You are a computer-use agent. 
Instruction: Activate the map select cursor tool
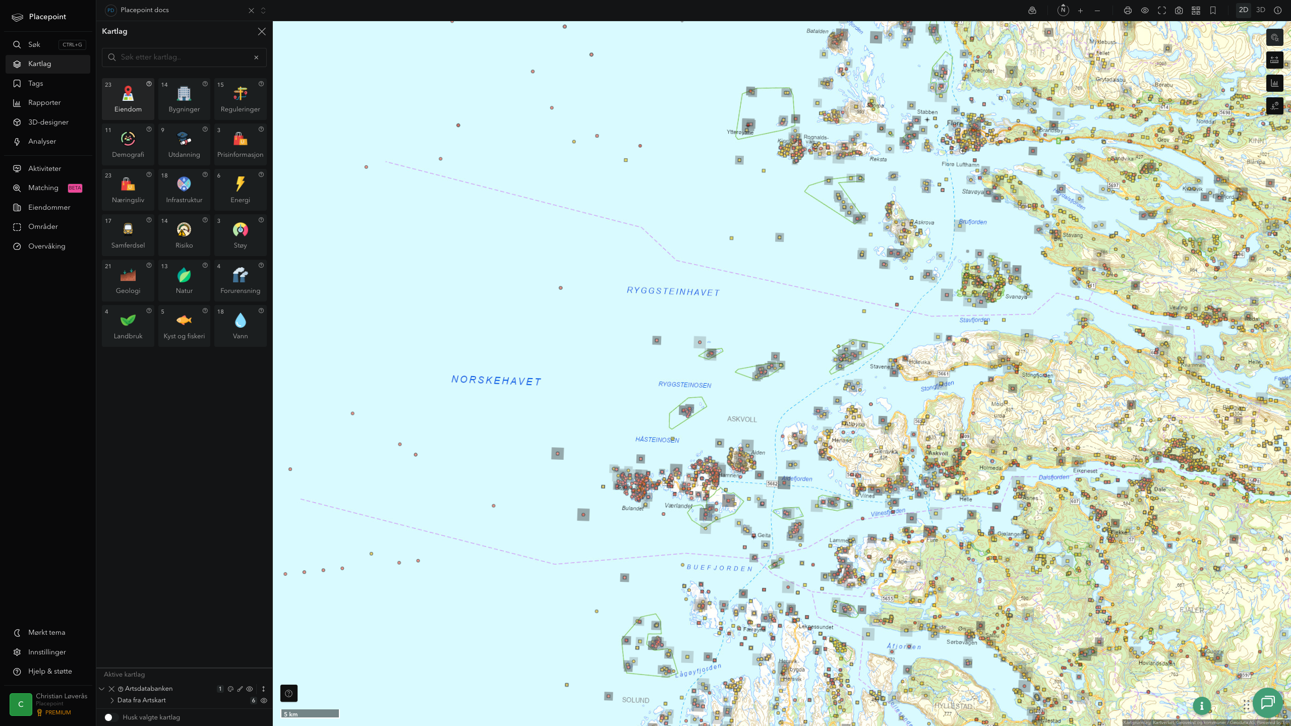(x=1274, y=37)
